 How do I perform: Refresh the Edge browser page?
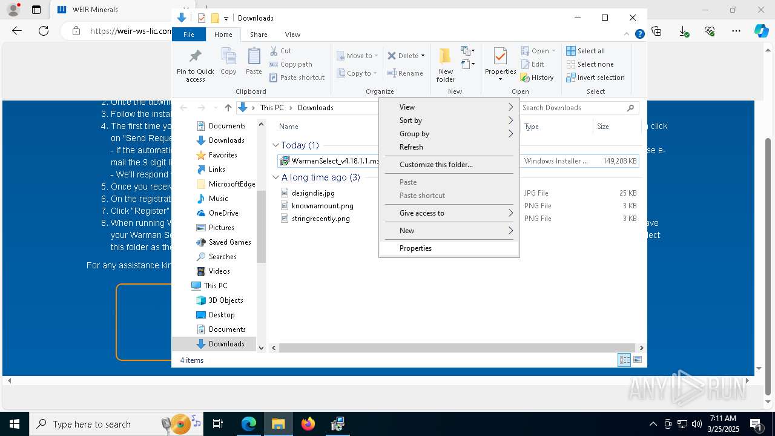point(44,31)
